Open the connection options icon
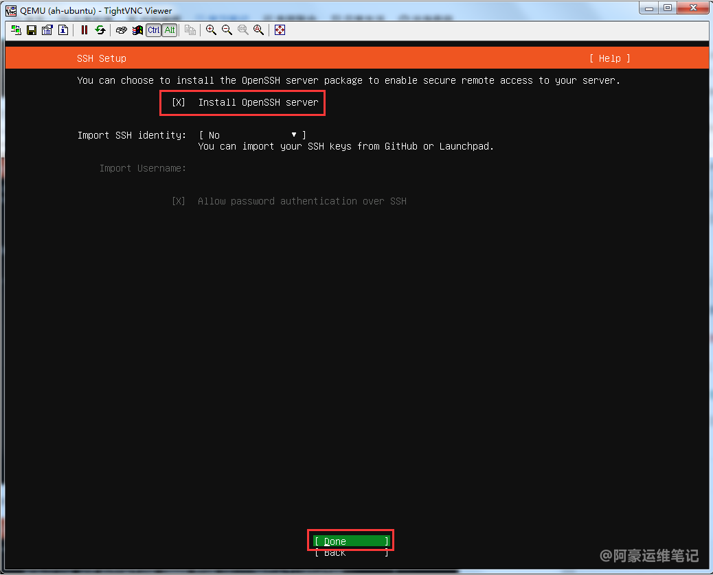The width and height of the screenshot is (713, 575). coord(47,30)
